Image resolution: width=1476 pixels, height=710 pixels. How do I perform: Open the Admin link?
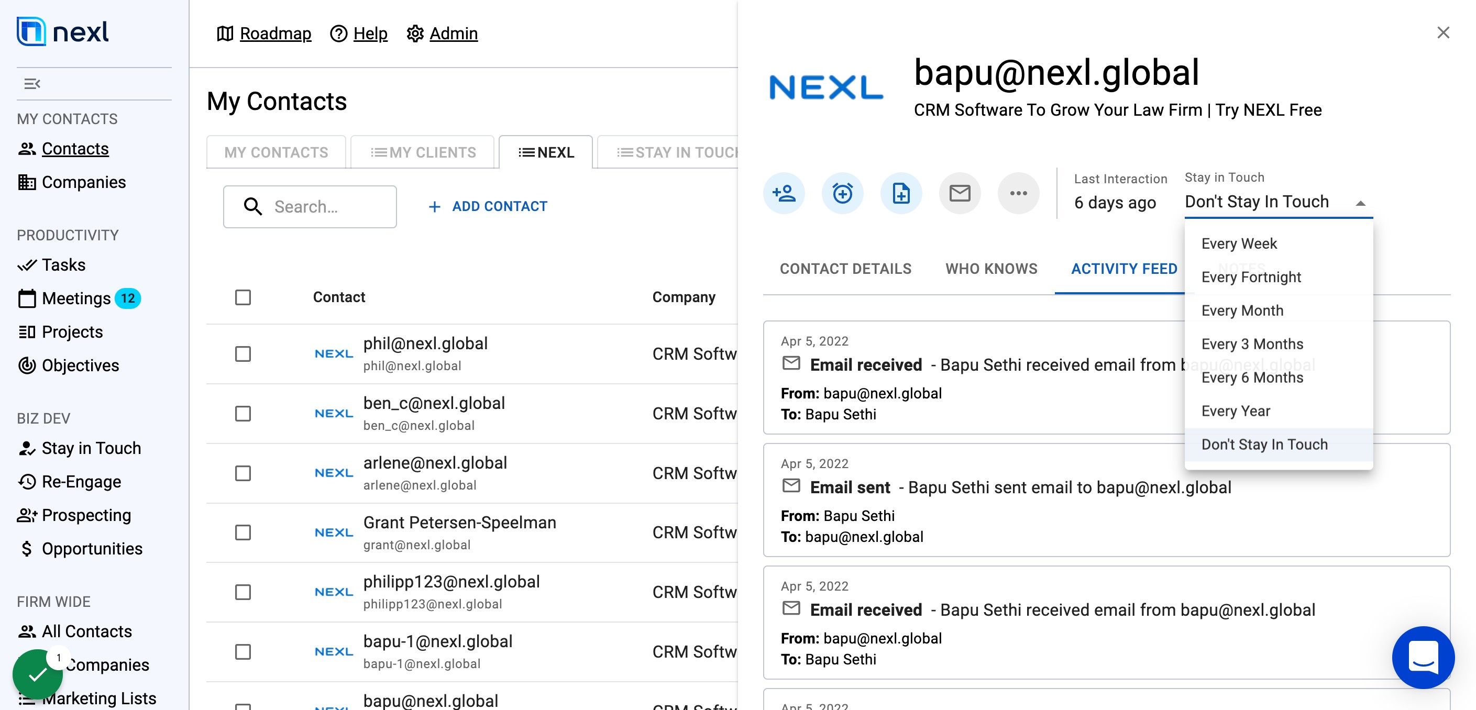click(442, 34)
